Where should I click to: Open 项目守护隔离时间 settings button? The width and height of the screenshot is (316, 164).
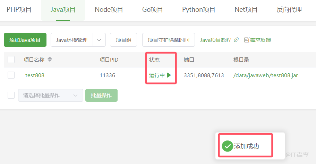click(169, 40)
